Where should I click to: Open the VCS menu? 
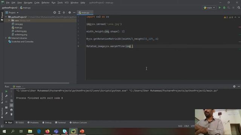click(x=66, y=3)
